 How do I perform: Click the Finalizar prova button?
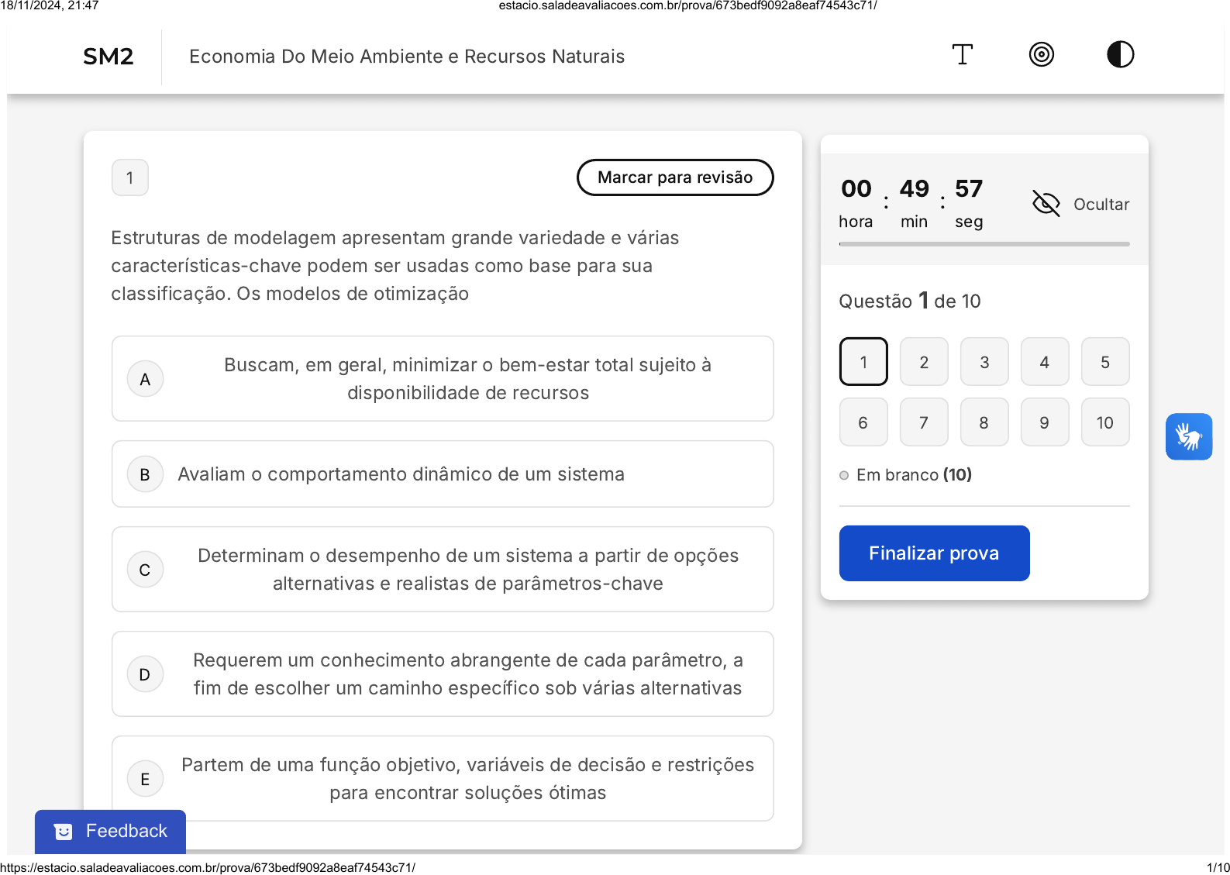(934, 553)
